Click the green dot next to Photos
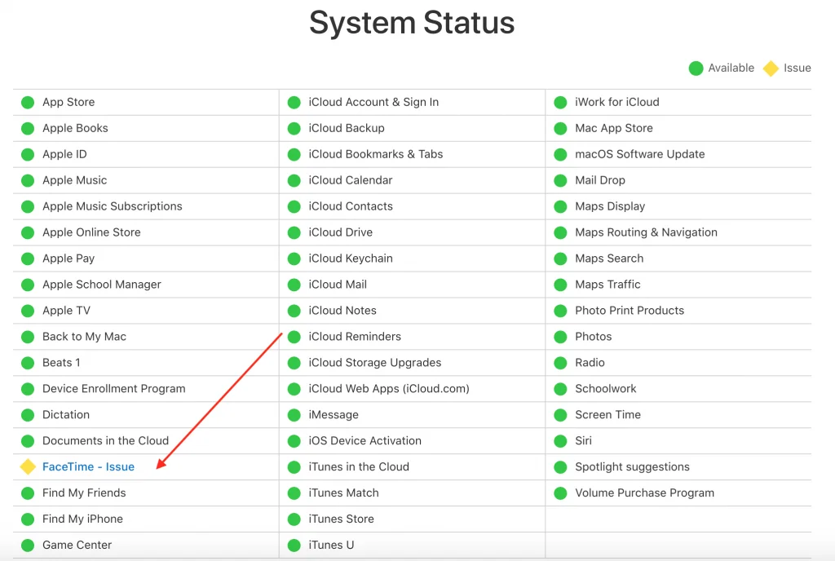Viewport: 835px width, 561px height. (560, 337)
